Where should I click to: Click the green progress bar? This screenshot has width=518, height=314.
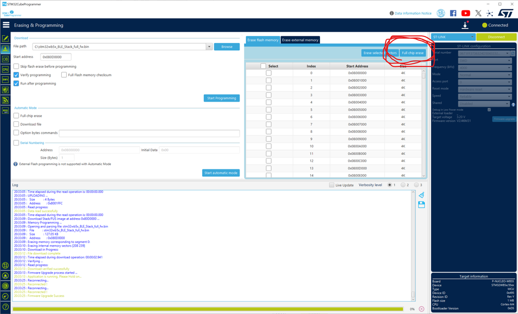coord(208,309)
